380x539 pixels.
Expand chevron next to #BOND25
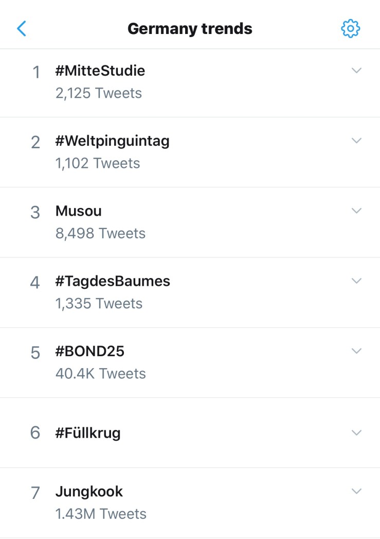pyautogui.click(x=356, y=351)
